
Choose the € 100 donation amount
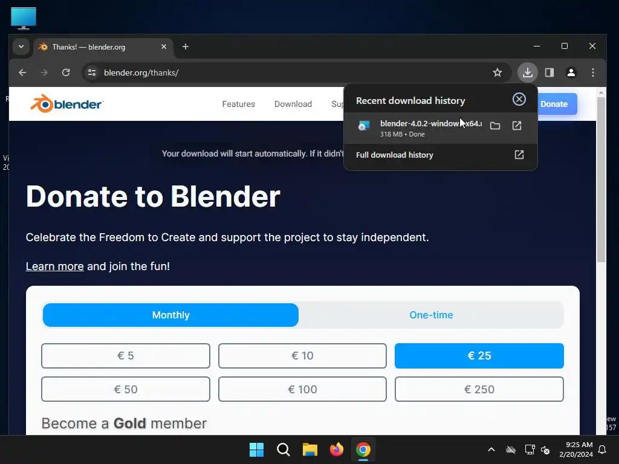click(302, 390)
